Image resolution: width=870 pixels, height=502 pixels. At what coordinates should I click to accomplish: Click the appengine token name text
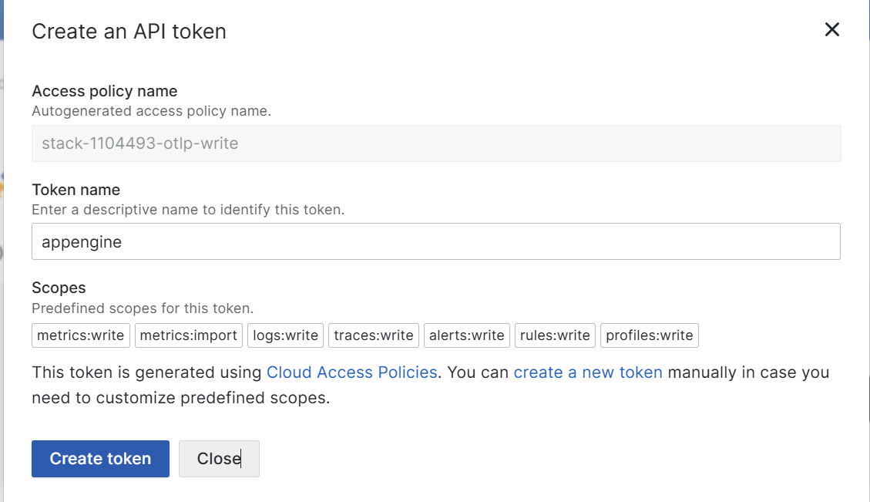coord(81,241)
